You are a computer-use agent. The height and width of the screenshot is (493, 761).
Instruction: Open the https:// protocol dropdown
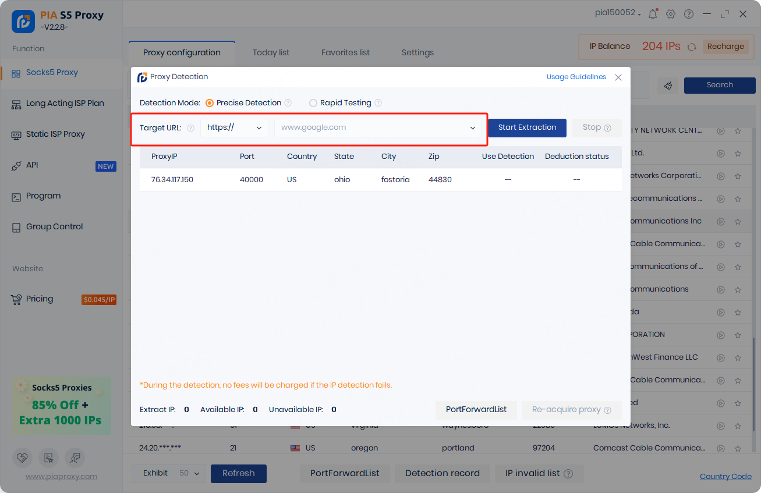point(234,127)
